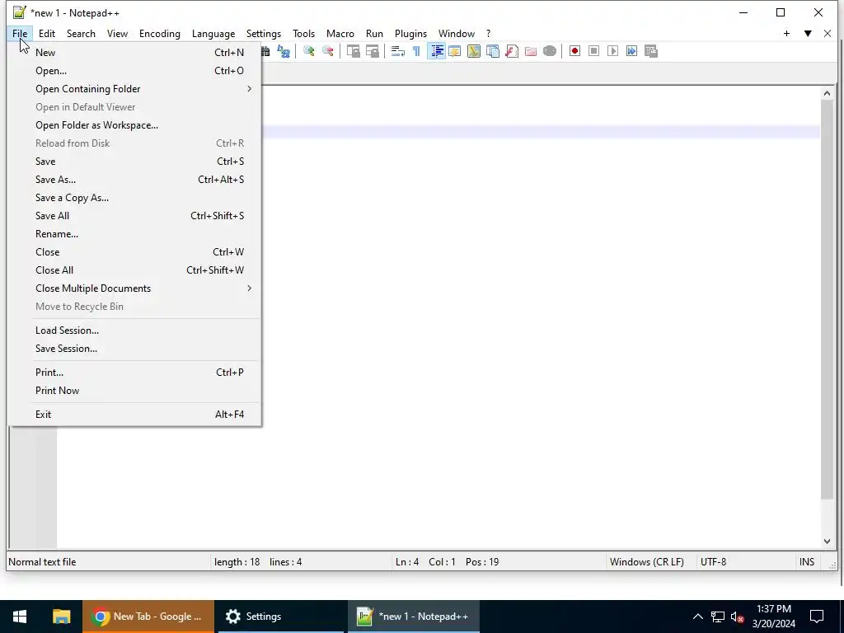Screen dimensions: 844x633
Task: Open the Macro menu
Action: pos(340,33)
